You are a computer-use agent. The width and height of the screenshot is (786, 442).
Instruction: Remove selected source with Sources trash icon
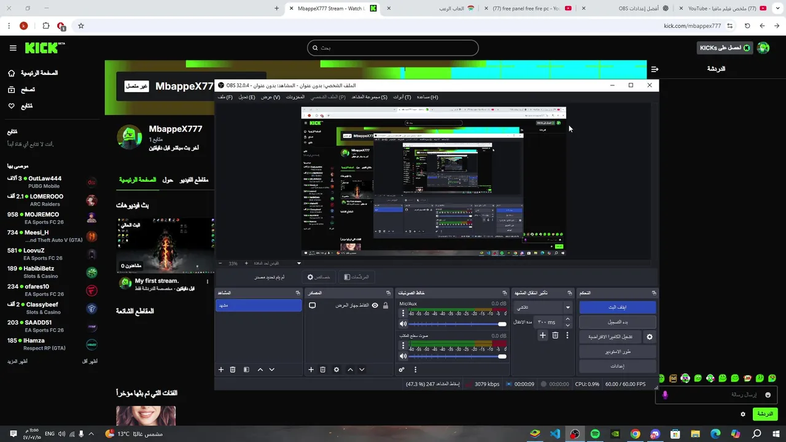(322, 370)
